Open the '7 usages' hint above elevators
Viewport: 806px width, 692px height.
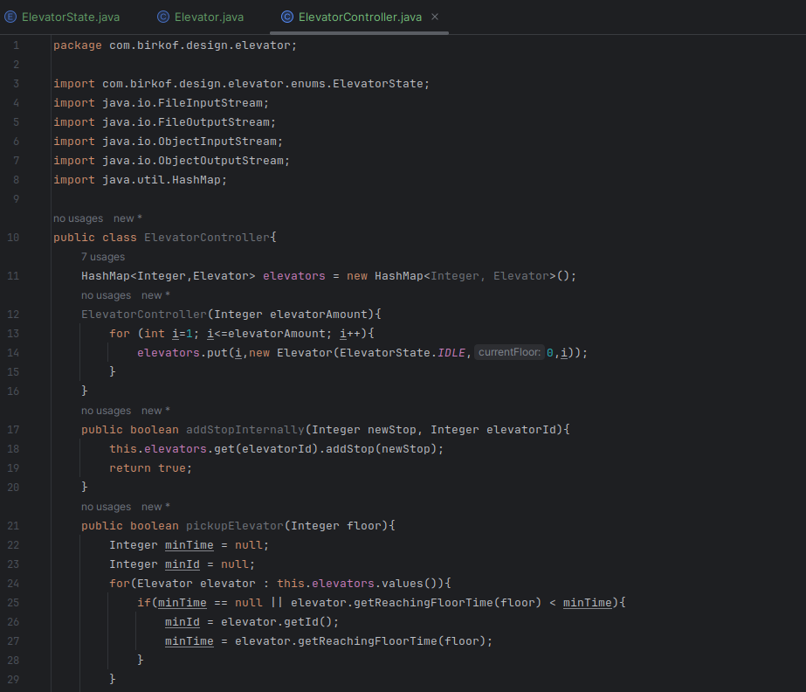(103, 257)
